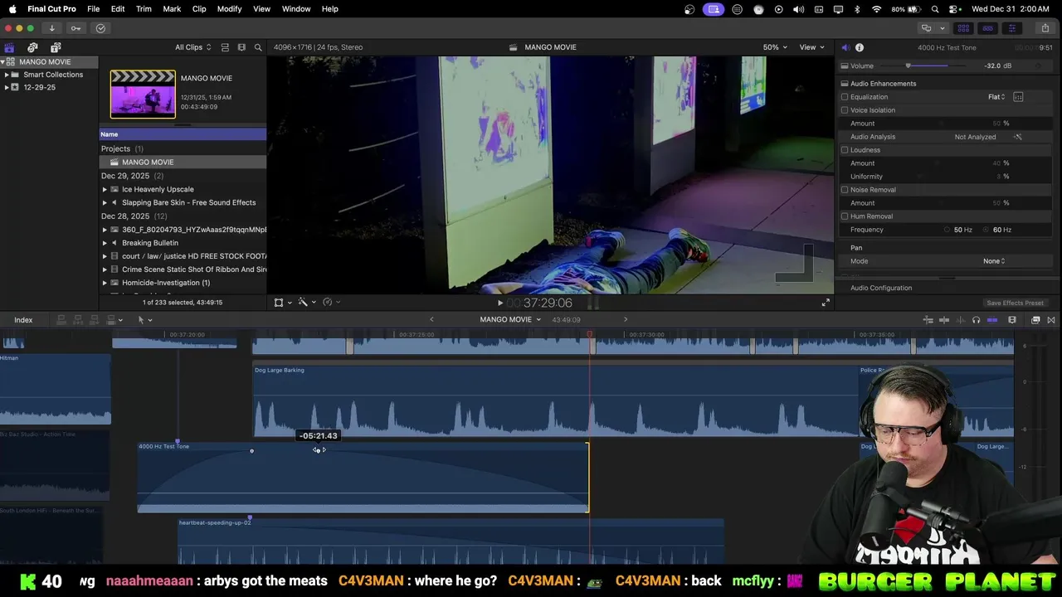The width and height of the screenshot is (1062, 597).
Task: Click the Share export icon
Action: [x=1045, y=28]
